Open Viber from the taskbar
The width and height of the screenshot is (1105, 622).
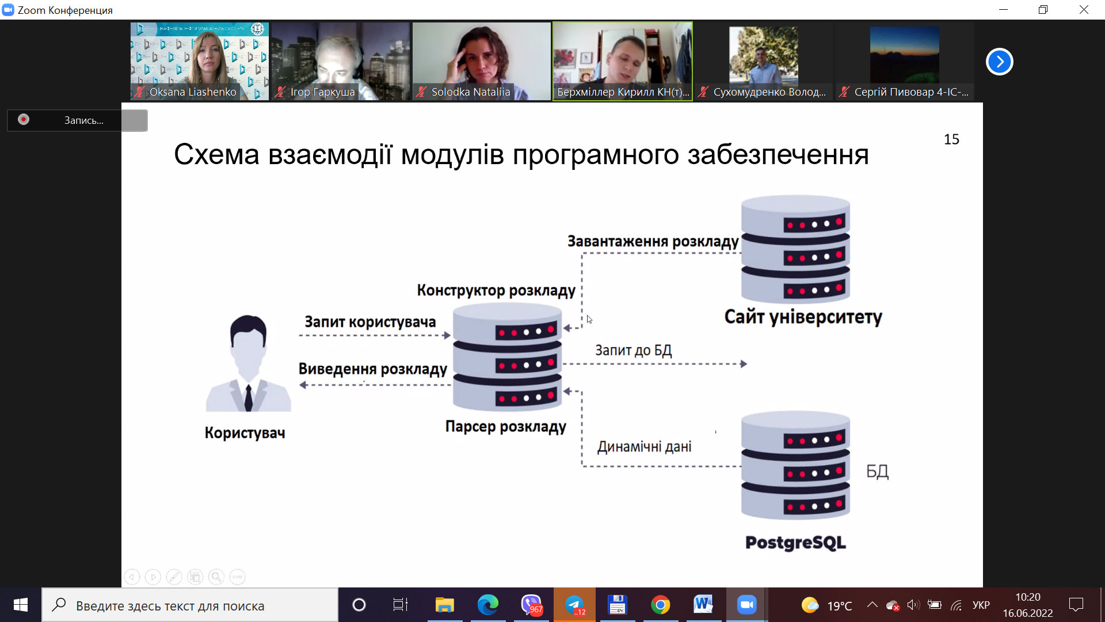point(531,605)
